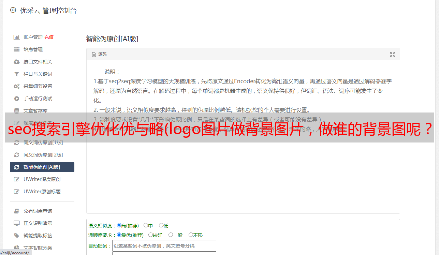Select 高(推荐) for 语义相似度
This screenshot has height=255, width=439.
pos(119,225)
